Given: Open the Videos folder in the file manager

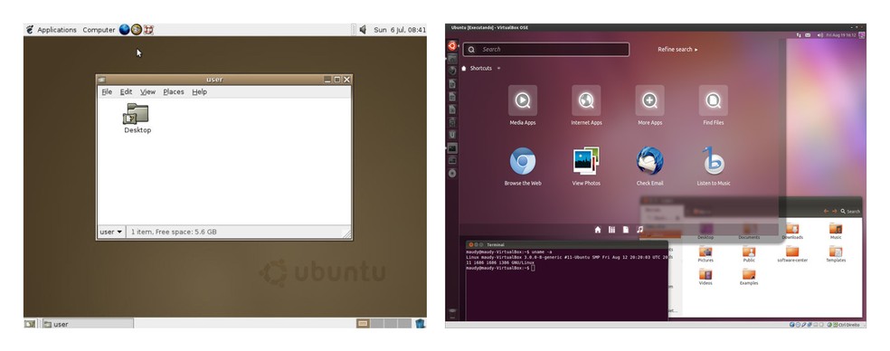Looking at the screenshot, I should [x=705, y=277].
